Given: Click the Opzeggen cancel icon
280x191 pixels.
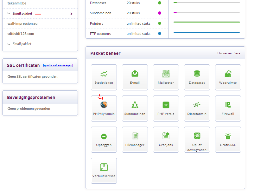Looking at the screenshot, I should [x=104, y=136].
